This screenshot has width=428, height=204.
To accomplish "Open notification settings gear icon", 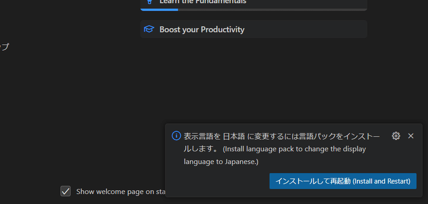I will pos(396,136).
